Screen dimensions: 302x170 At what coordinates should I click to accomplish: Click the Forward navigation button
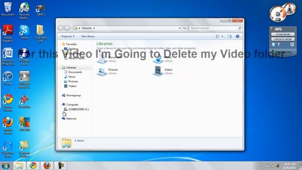[67, 28]
